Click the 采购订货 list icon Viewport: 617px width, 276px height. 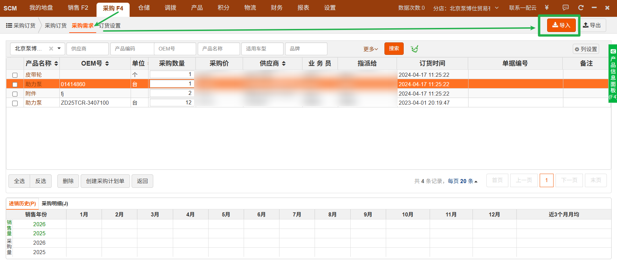click(x=9, y=26)
